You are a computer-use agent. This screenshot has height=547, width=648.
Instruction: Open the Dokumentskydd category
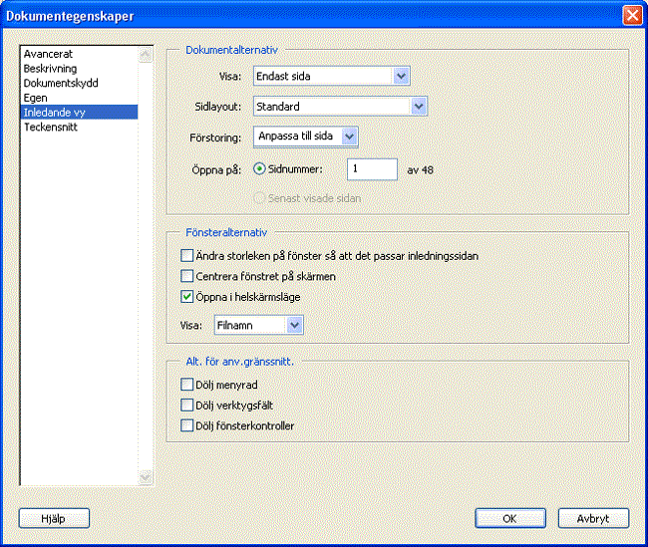click(x=59, y=83)
